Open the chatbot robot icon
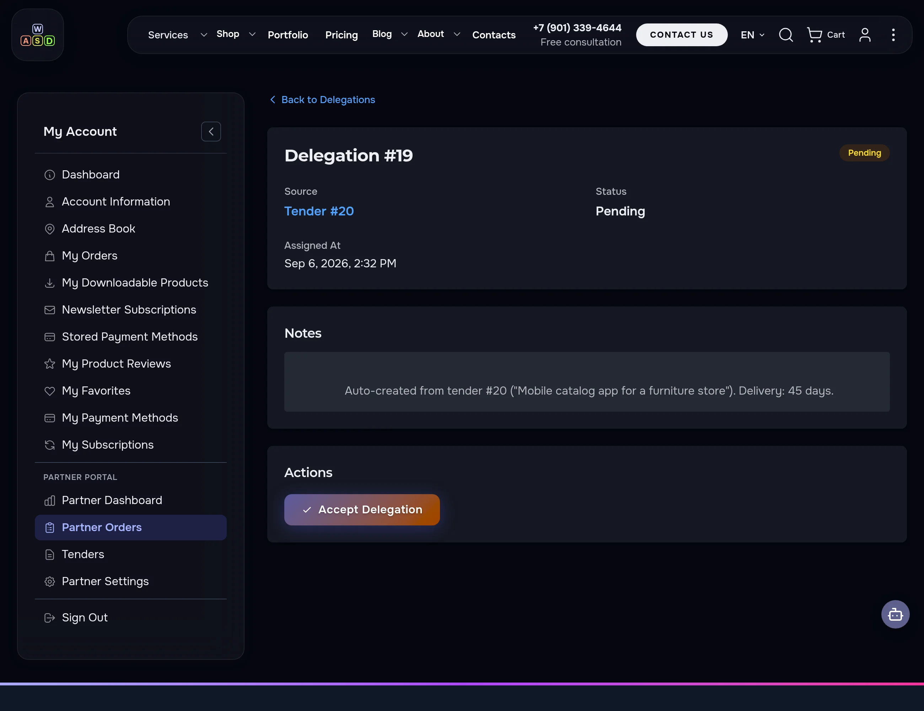This screenshot has width=924, height=711. pos(895,614)
